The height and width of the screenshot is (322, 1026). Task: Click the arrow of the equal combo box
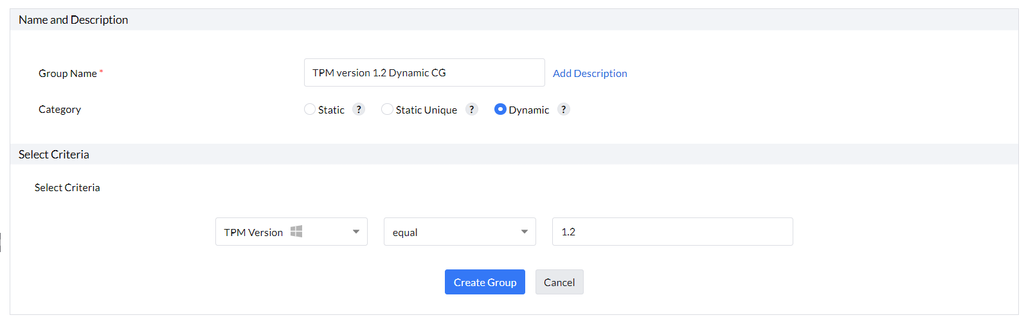pos(525,232)
